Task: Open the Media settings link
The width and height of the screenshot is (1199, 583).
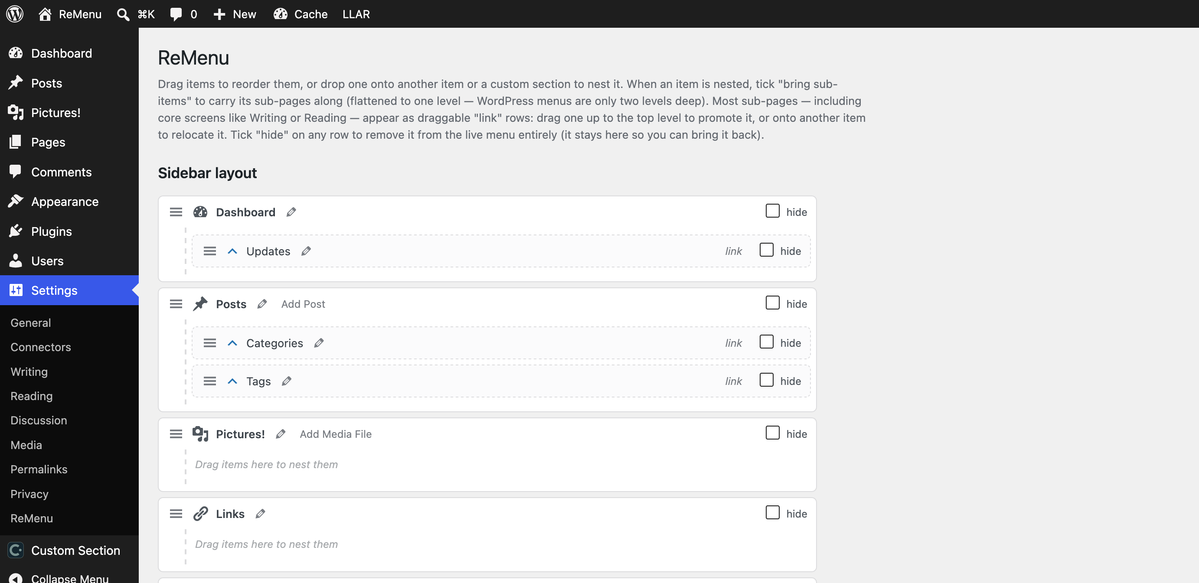Action: point(26,445)
